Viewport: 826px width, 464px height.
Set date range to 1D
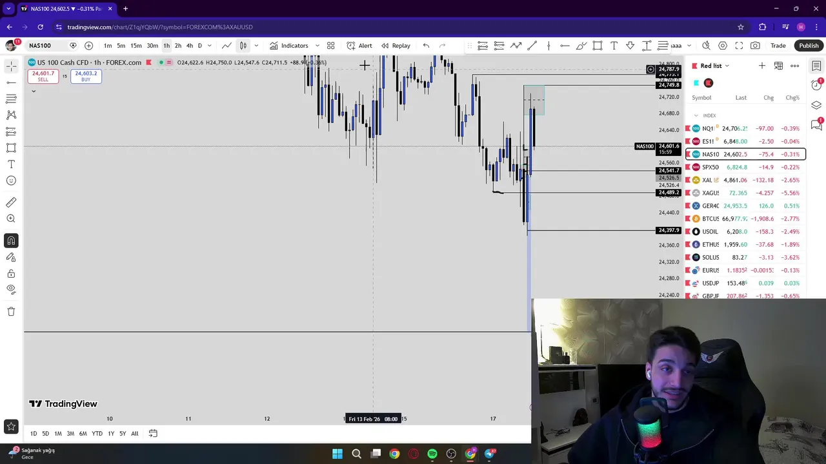(x=34, y=434)
